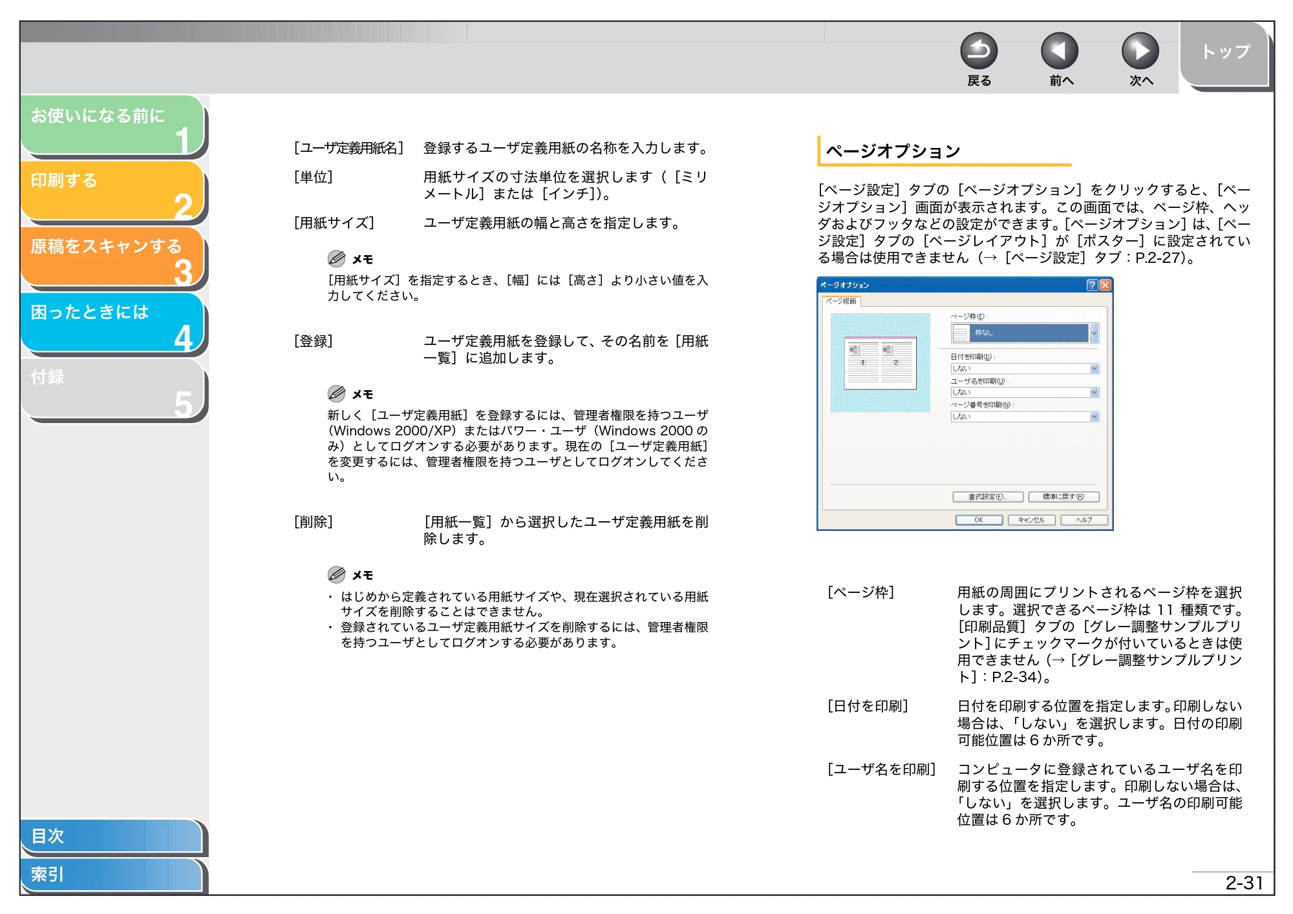Click the help question-mark icon in dialog title bar

coord(1092,285)
